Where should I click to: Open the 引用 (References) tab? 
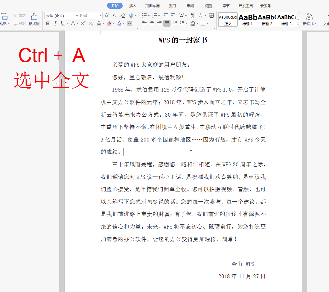[172, 6]
